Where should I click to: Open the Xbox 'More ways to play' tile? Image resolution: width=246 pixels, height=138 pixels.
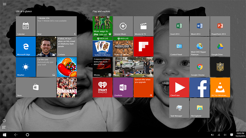click(x=103, y=26)
